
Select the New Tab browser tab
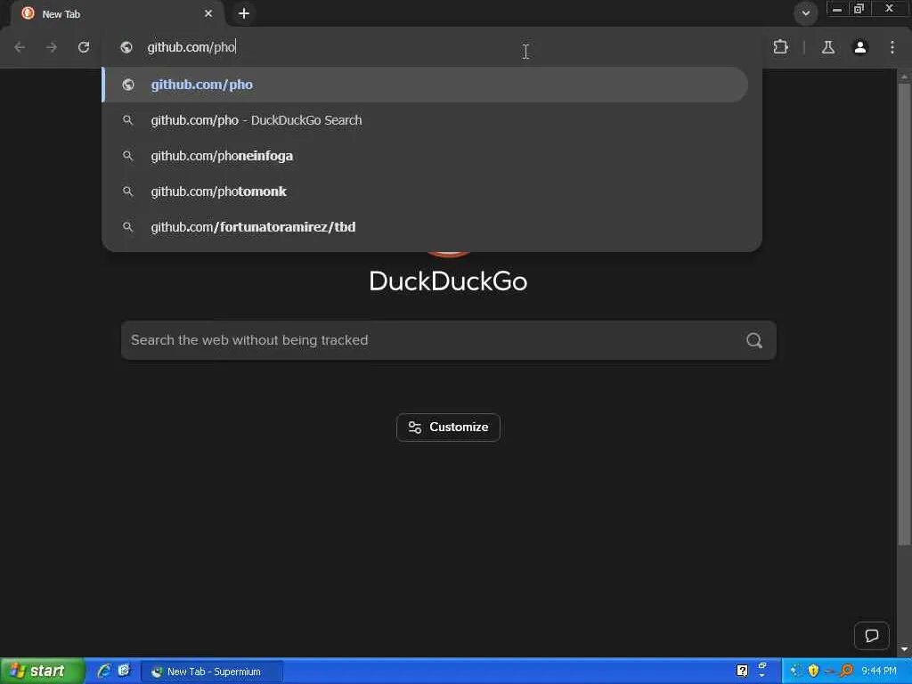coord(117,14)
